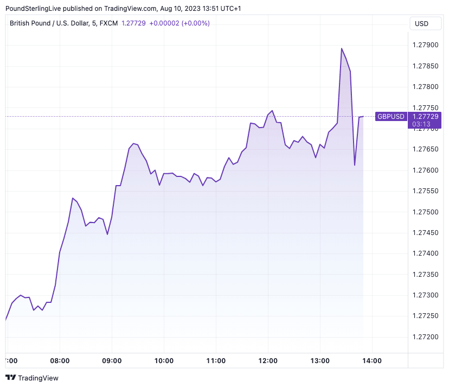Click the 12:00 time axis label
The image size is (449, 387).
click(x=268, y=361)
